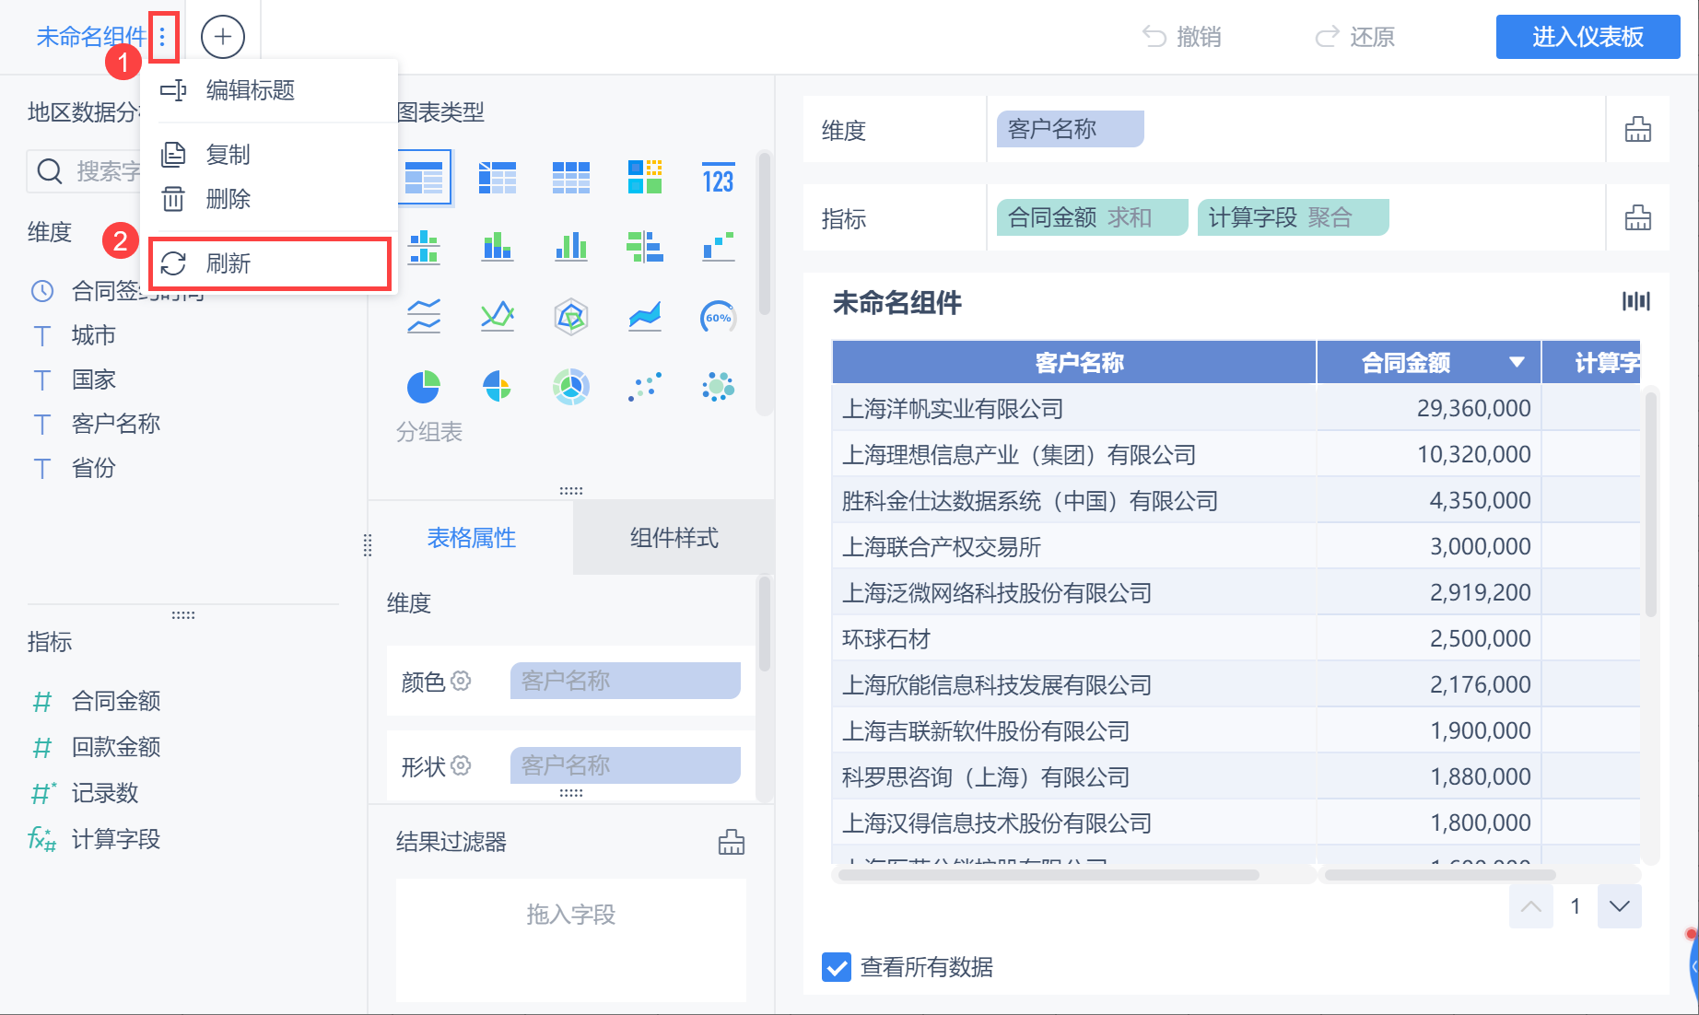Toggle the 查看所有数据 checkbox
Image resolution: width=1699 pixels, height=1015 pixels.
[x=837, y=967]
